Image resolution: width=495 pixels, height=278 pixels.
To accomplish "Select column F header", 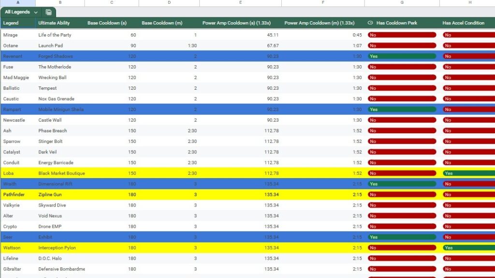I will point(323,3).
